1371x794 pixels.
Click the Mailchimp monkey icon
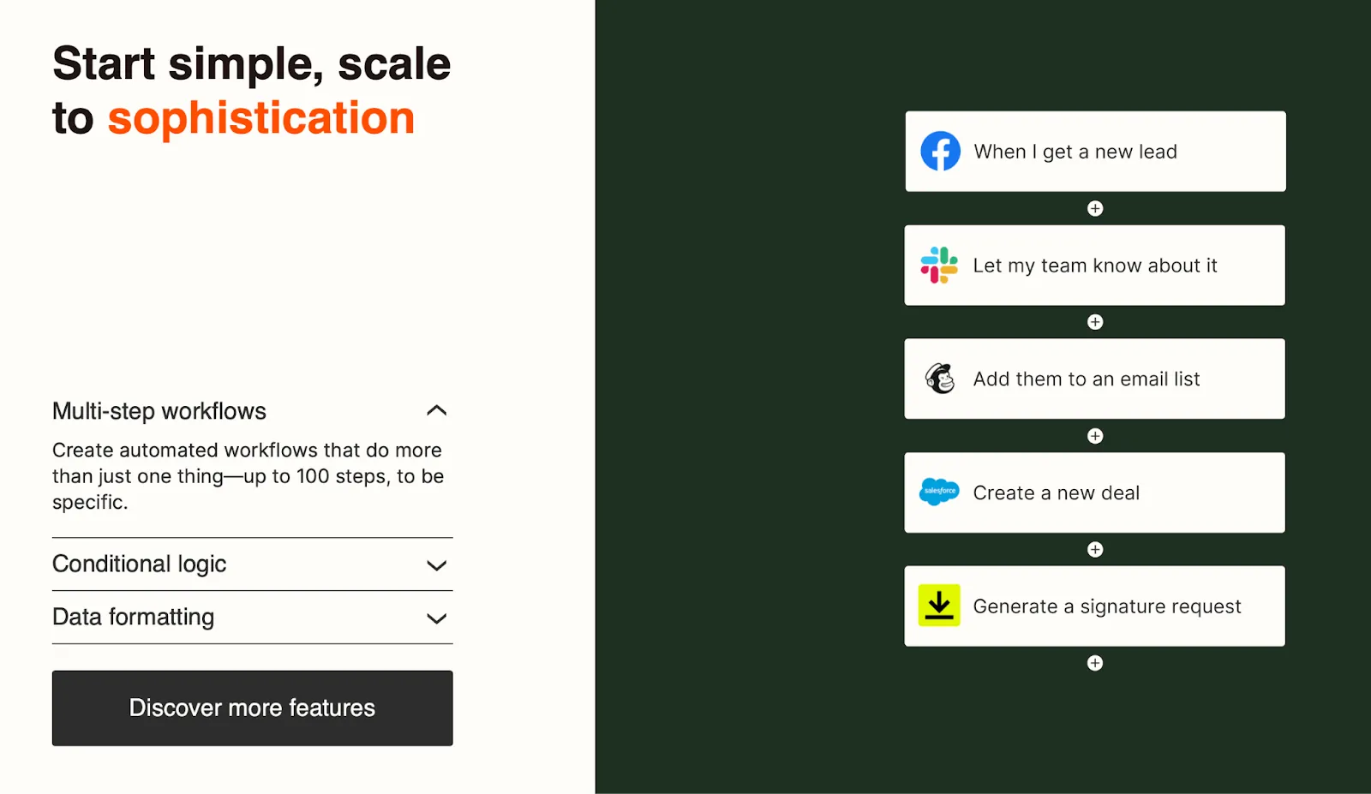(940, 379)
